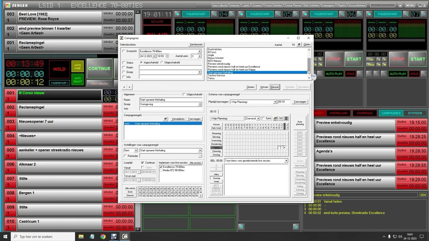Click blue arrow icon left of player 05 FADERSTART
The image size is (429, 241).
point(242,14)
